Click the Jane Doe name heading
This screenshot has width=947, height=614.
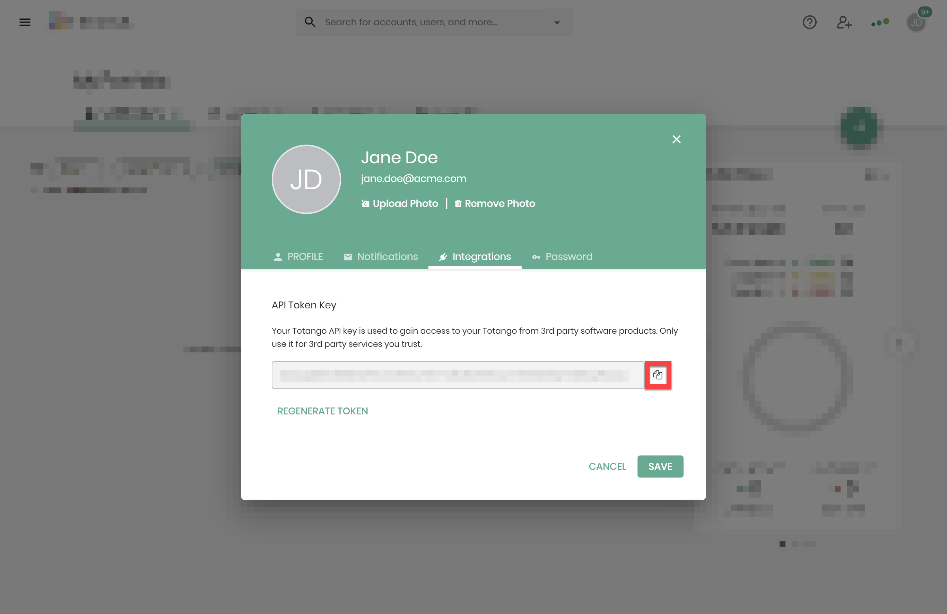tap(399, 157)
